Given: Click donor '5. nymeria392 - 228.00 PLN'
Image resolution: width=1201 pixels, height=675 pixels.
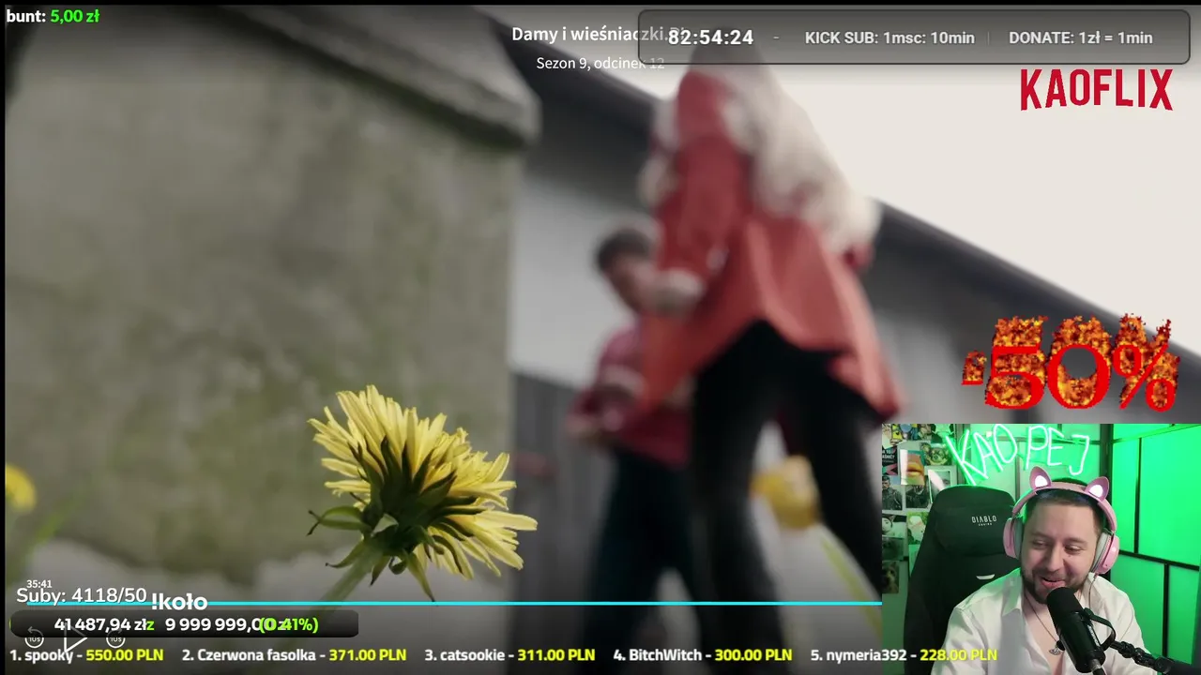Looking at the screenshot, I should click(x=904, y=655).
